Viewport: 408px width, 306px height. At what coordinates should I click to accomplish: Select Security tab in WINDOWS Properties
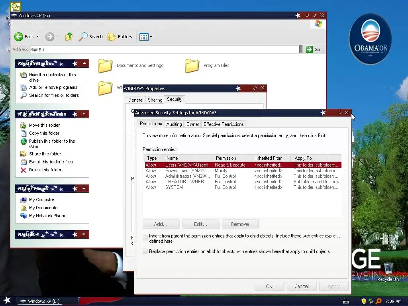pos(175,99)
